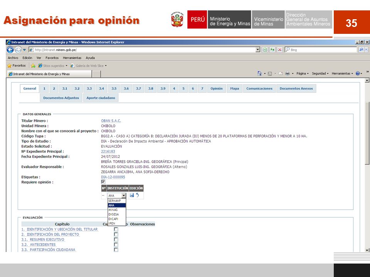Open the Ayuda menu
This screenshot has width=370, height=277.
click(x=90, y=58)
